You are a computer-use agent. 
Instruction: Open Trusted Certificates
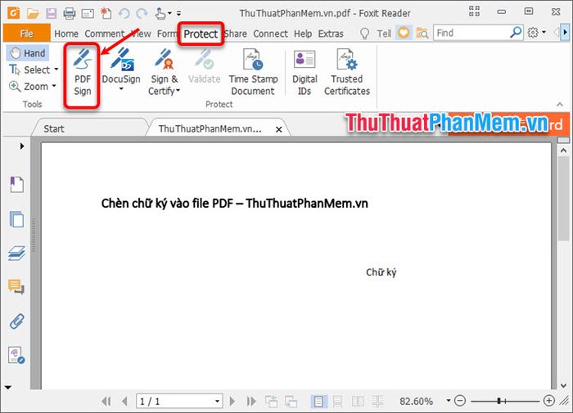pos(347,72)
